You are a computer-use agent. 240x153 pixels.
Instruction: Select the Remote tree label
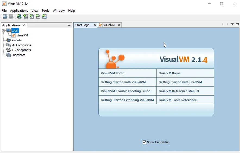pos(17,40)
